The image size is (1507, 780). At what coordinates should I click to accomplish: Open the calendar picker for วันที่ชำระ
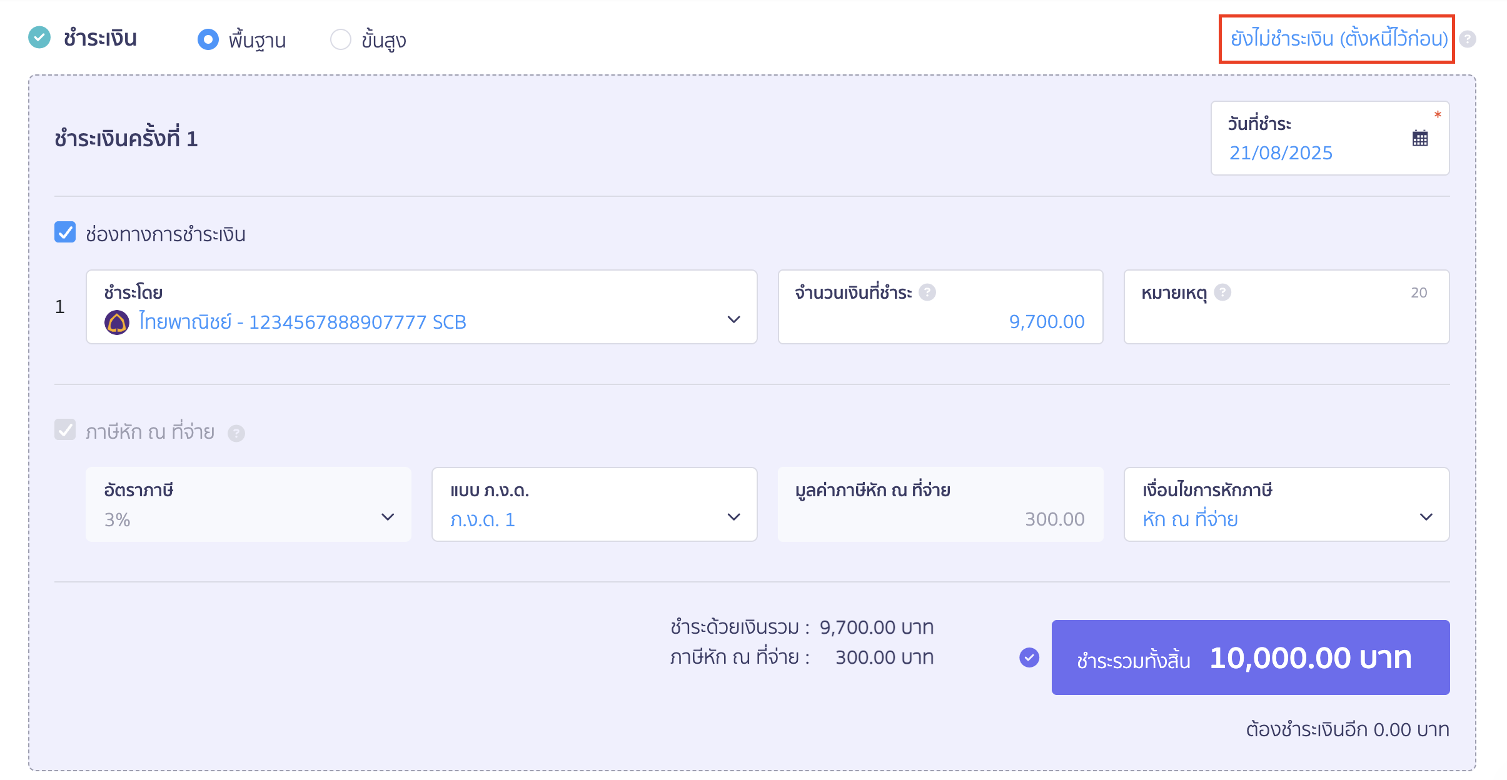click(x=1420, y=138)
